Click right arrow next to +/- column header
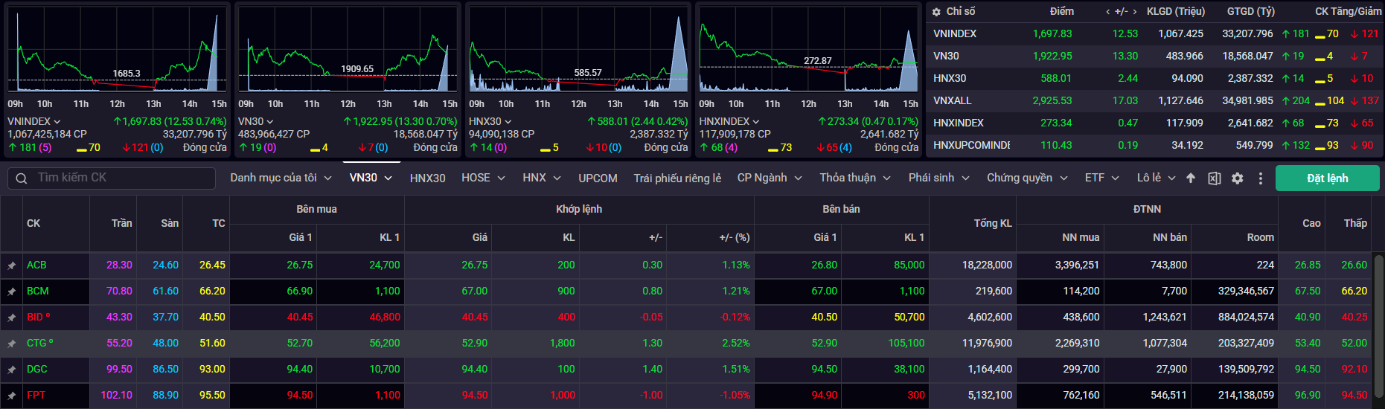This screenshot has height=409, width=1385. (1134, 12)
